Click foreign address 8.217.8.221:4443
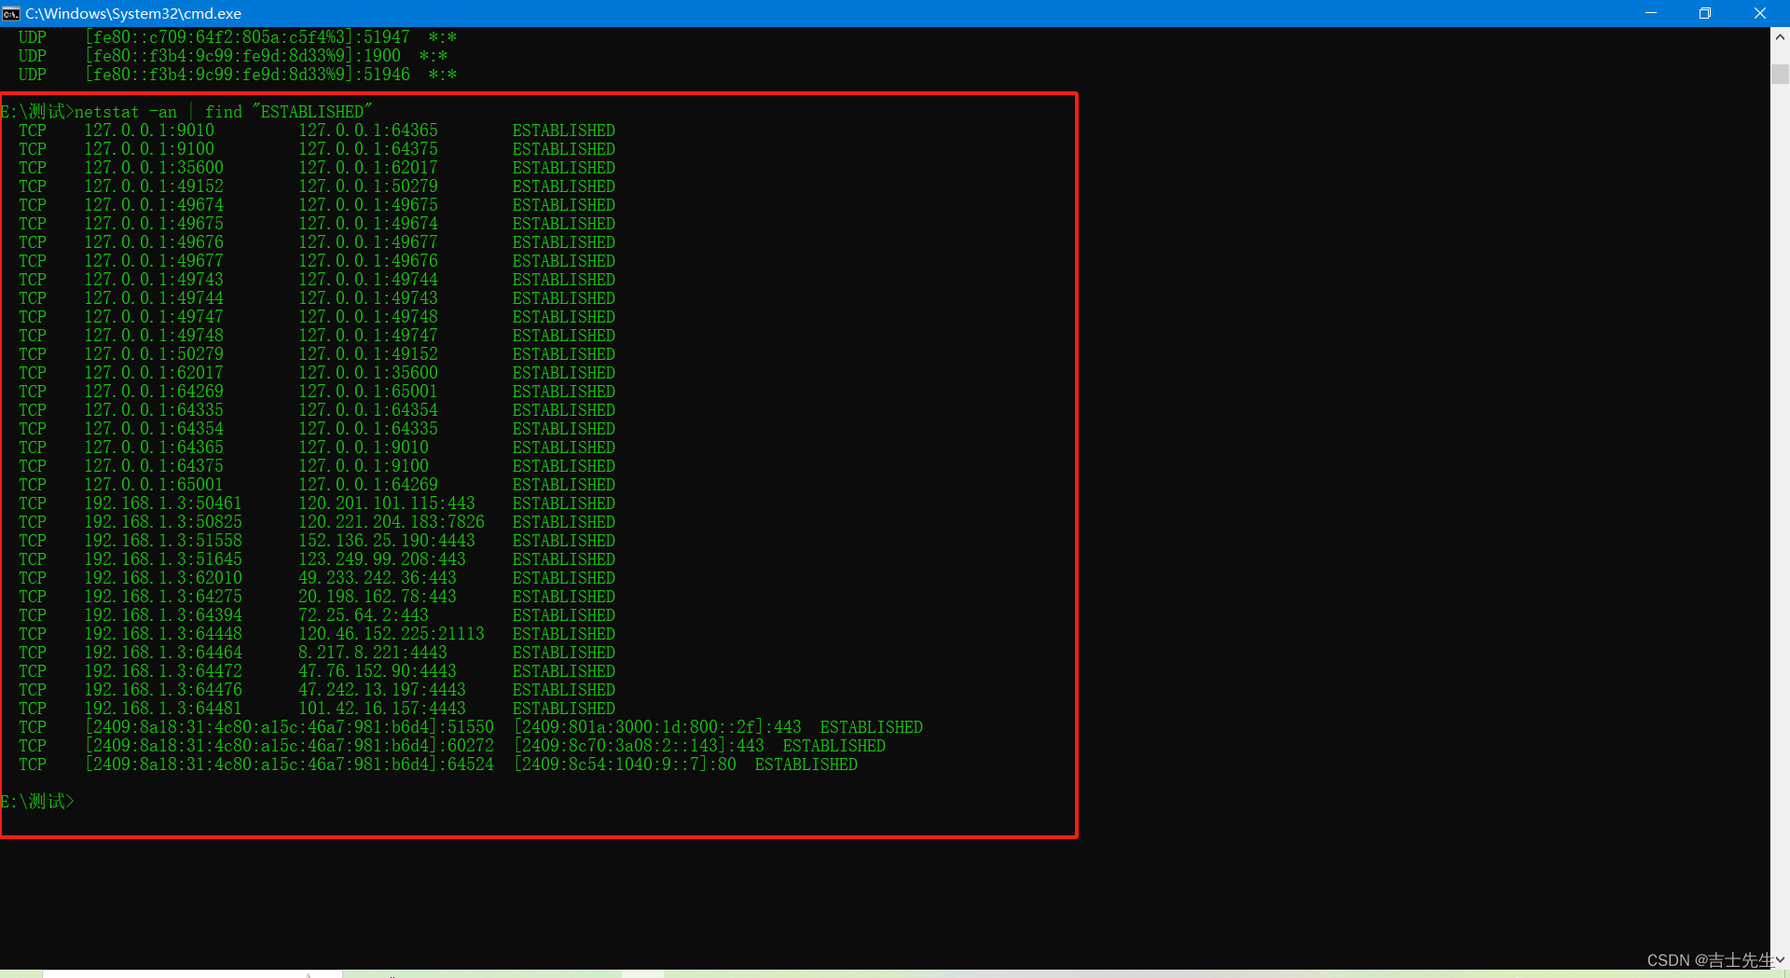Viewport: 1790px width, 978px height. pos(373,653)
